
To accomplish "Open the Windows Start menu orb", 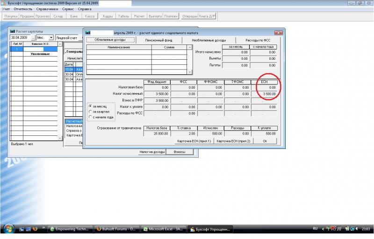I will [x=9, y=229].
